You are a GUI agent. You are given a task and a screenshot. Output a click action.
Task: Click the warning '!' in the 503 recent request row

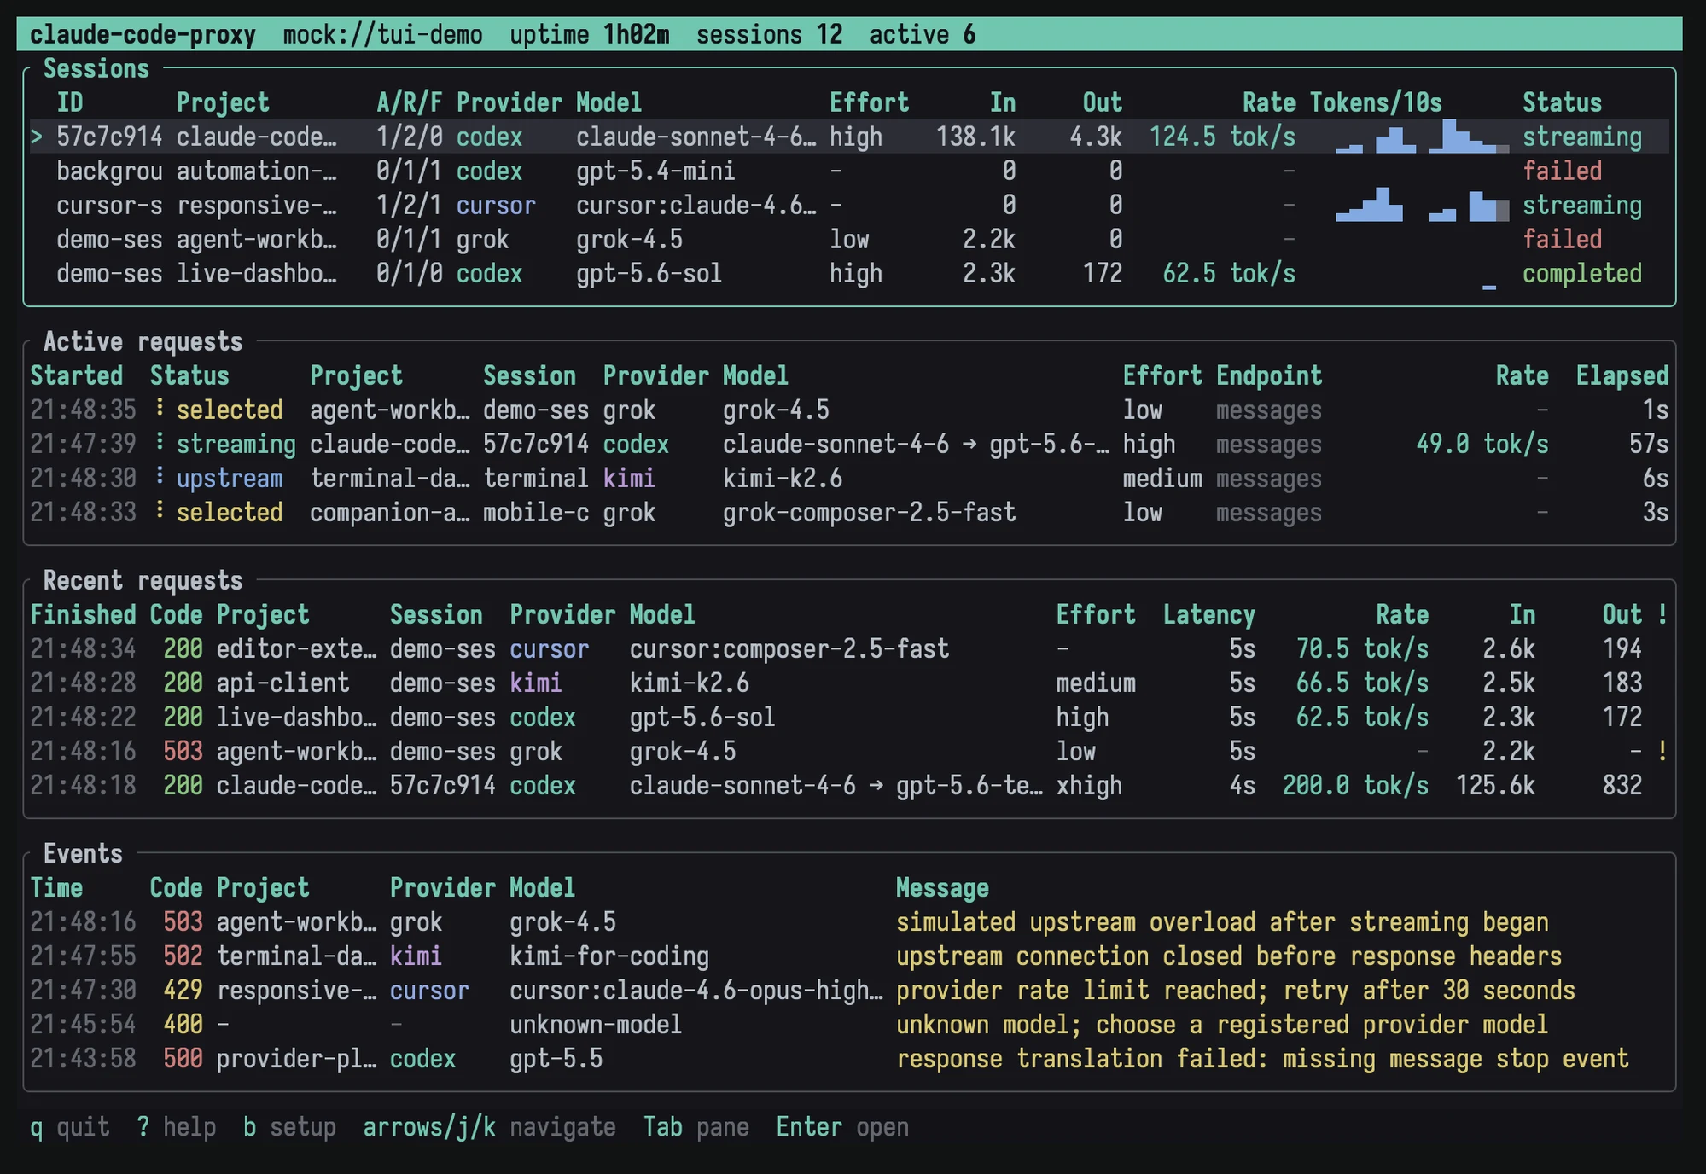tap(1662, 752)
